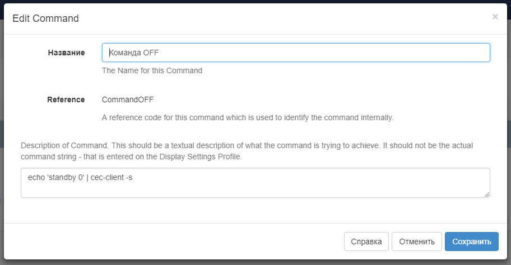Screen dimensions: 511x265
Task: Click the Название field label
Action: 67,53
